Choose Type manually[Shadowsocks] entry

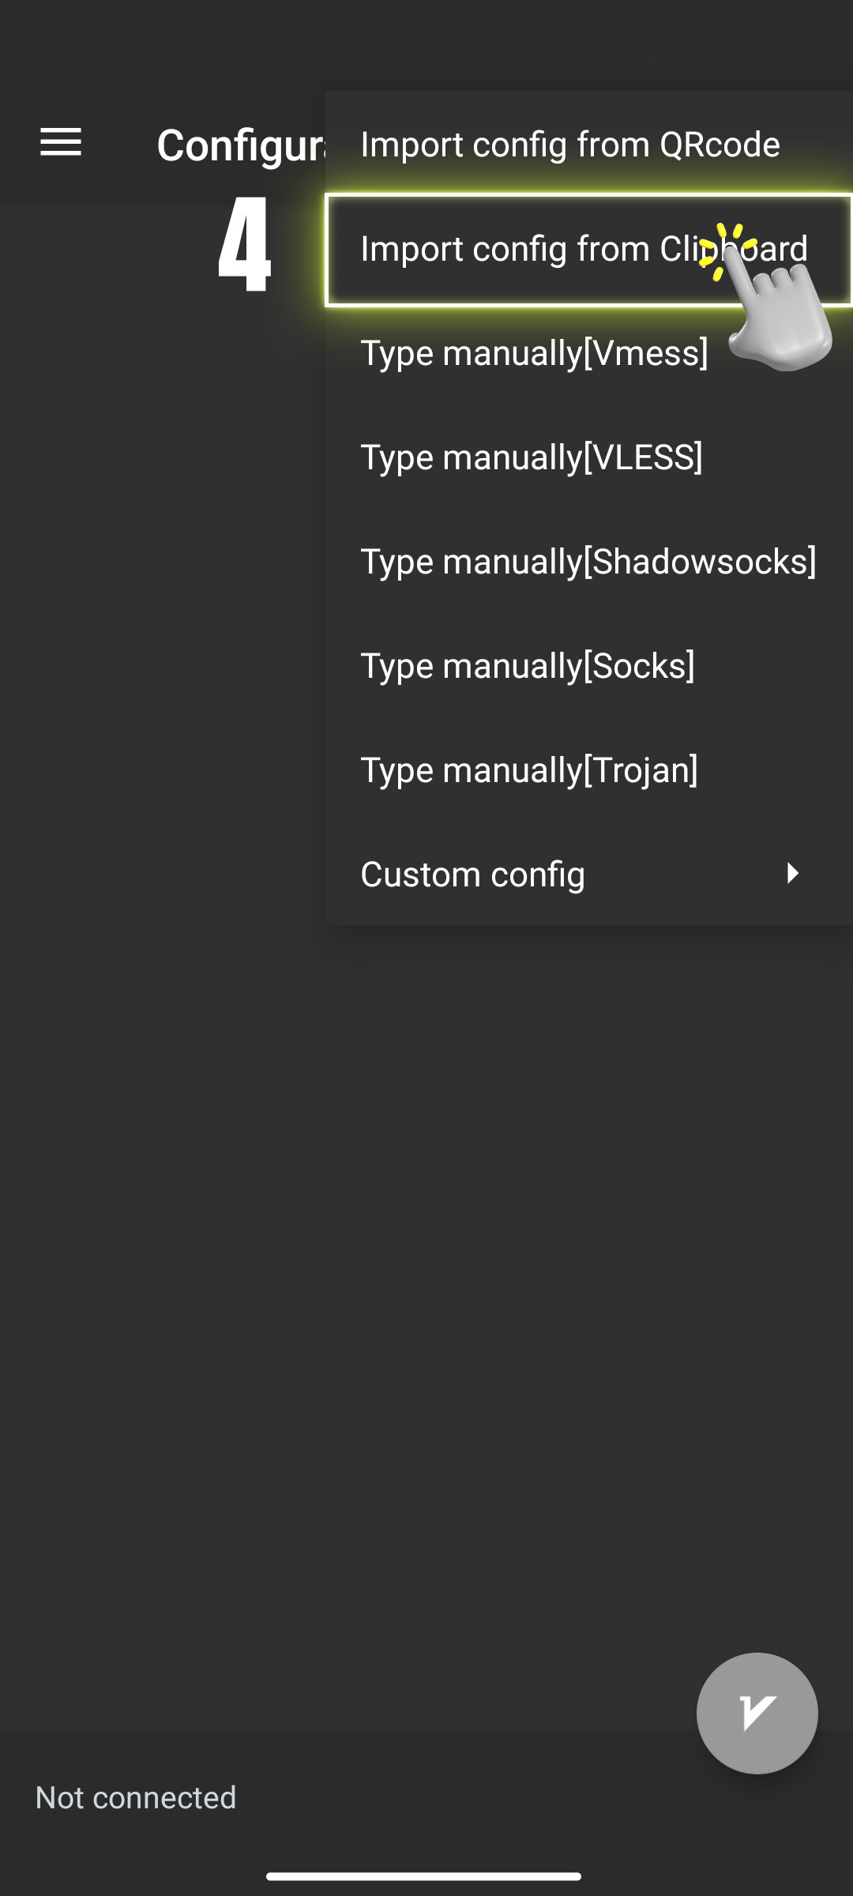tap(589, 562)
